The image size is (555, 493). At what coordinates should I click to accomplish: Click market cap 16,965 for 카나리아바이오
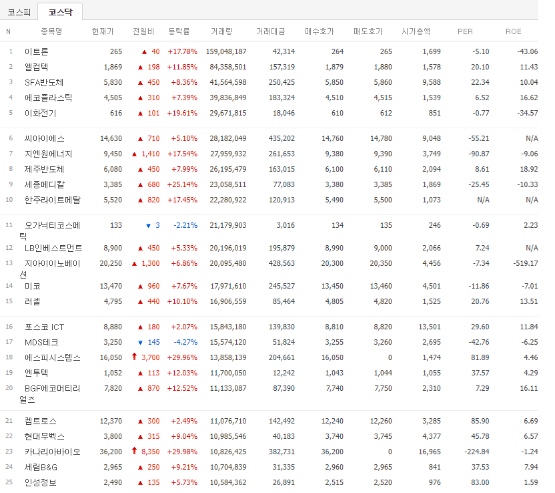pyautogui.click(x=430, y=452)
